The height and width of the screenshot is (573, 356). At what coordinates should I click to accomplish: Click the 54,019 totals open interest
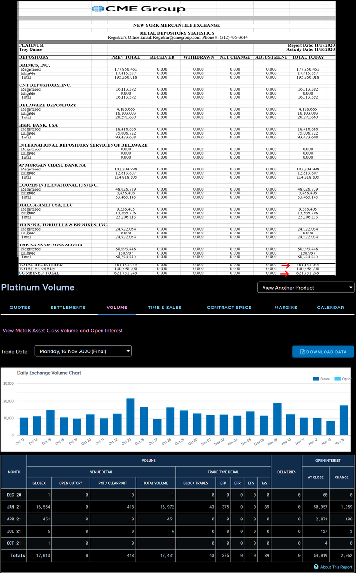pyautogui.click(x=320, y=556)
